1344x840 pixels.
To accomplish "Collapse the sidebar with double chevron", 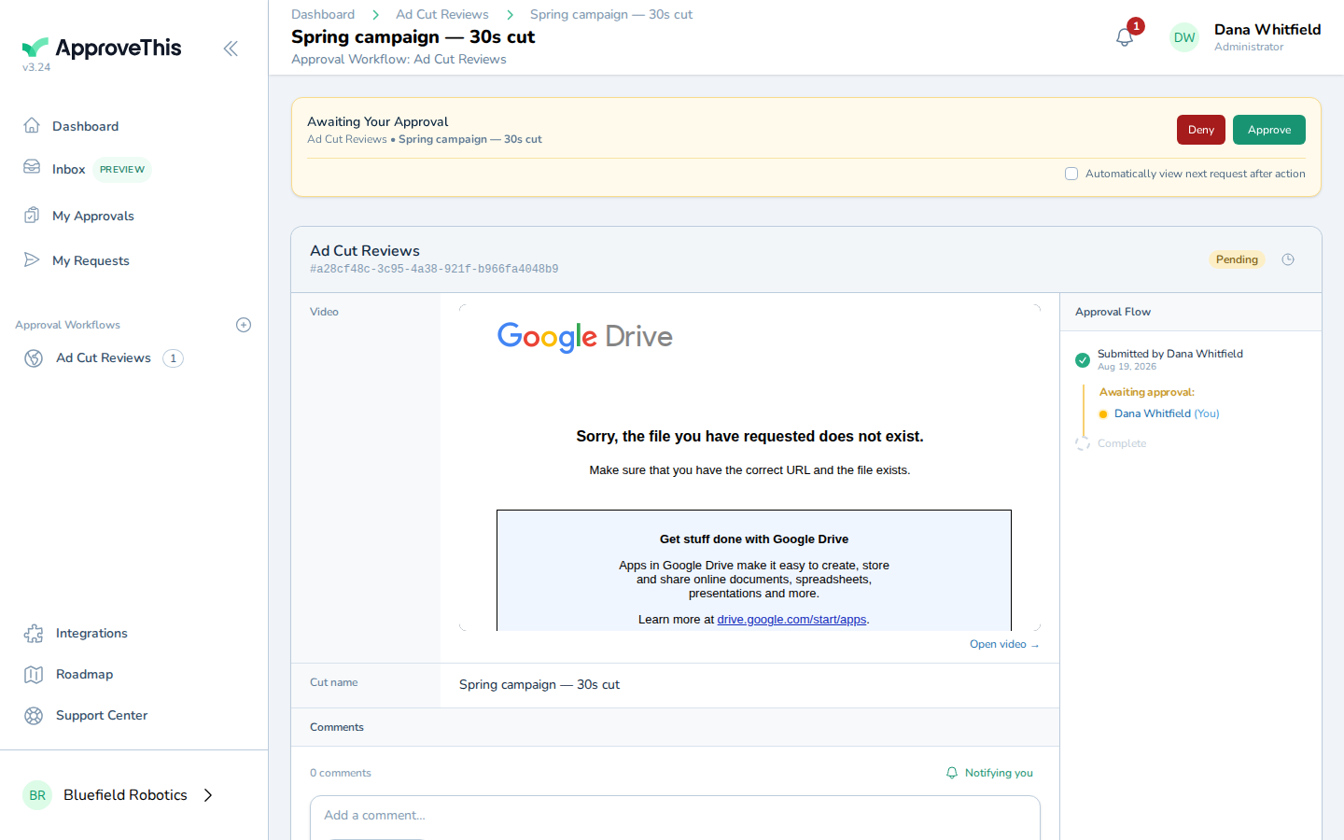I will click(x=231, y=49).
